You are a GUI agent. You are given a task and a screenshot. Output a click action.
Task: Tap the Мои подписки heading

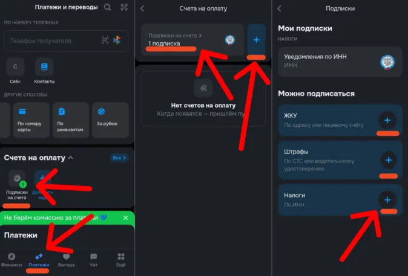[305, 28]
